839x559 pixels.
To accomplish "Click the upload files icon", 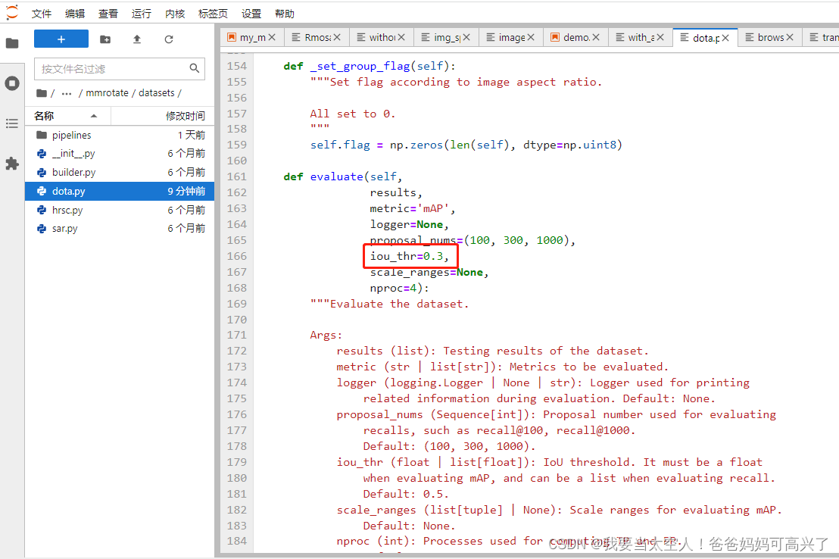I will click(137, 39).
